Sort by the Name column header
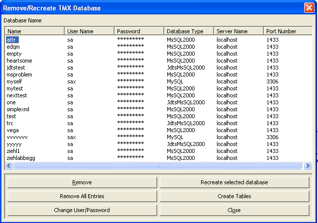The image size is (318, 223). (x=34, y=31)
